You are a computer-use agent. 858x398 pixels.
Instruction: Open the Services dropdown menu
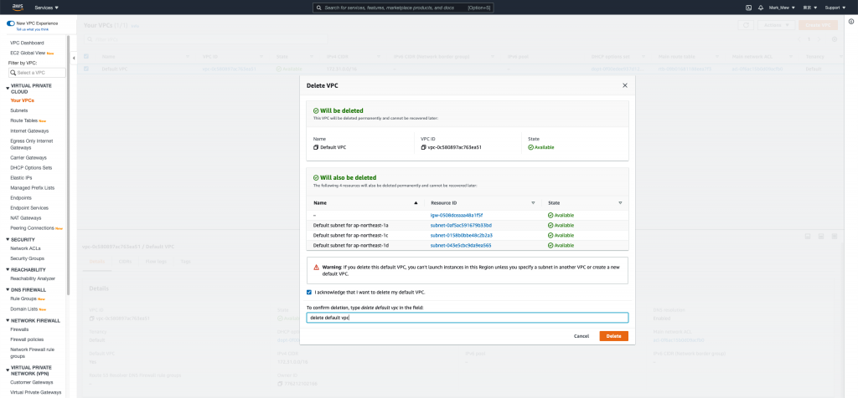pos(47,8)
